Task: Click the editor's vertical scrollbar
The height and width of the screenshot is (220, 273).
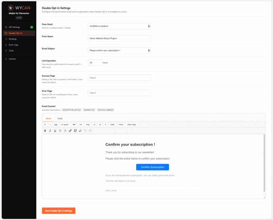Action: (264, 163)
